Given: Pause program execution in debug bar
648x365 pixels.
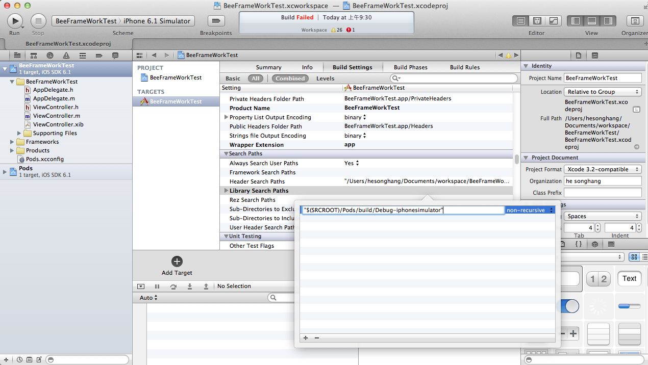Looking at the screenshot, I should (x=157, y=286).
